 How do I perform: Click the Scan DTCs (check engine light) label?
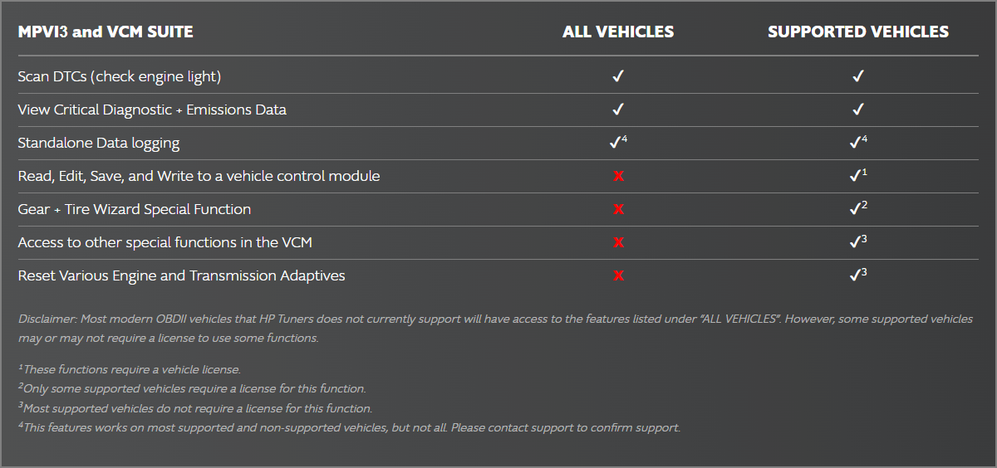click(120, 76)
